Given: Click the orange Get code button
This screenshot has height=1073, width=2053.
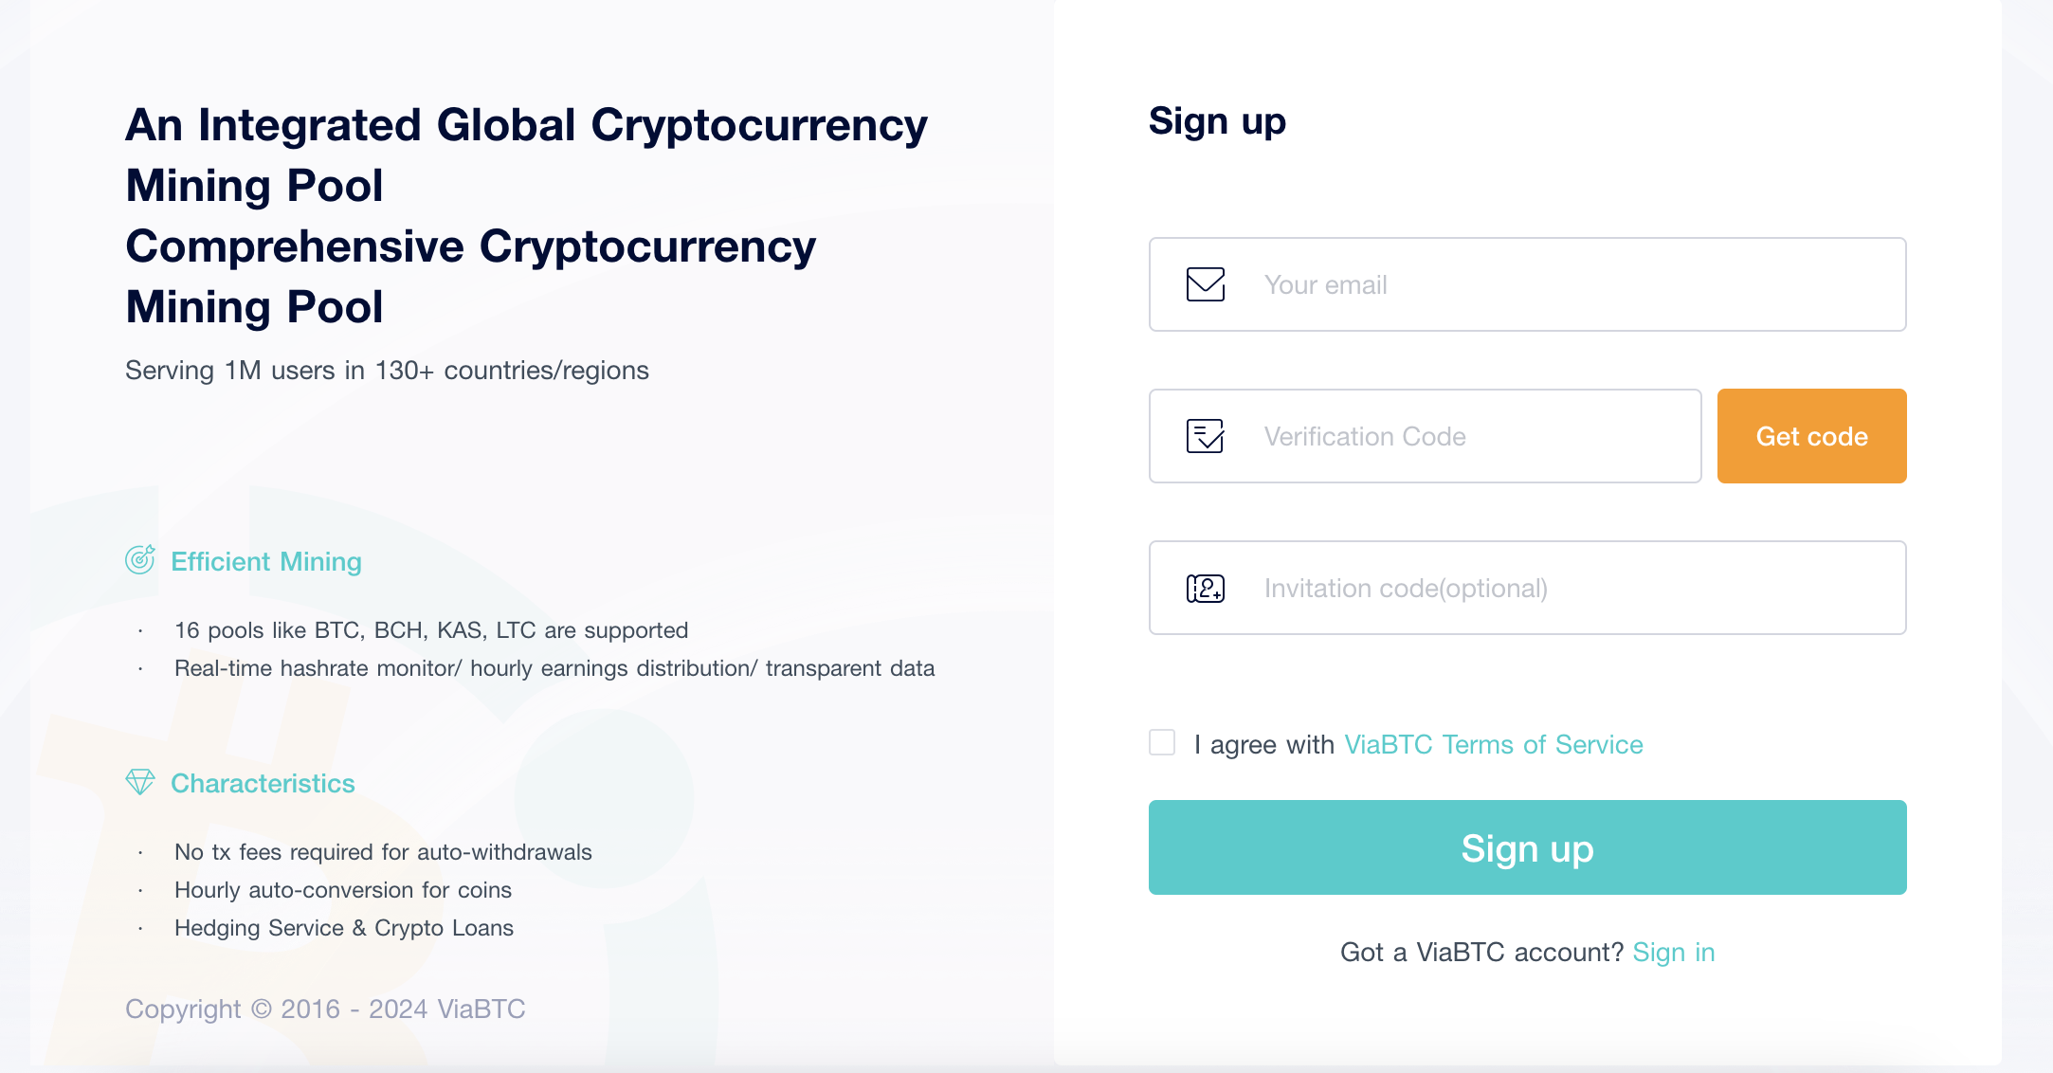Looking at the screenshot, I should [x=1812, y=436].
